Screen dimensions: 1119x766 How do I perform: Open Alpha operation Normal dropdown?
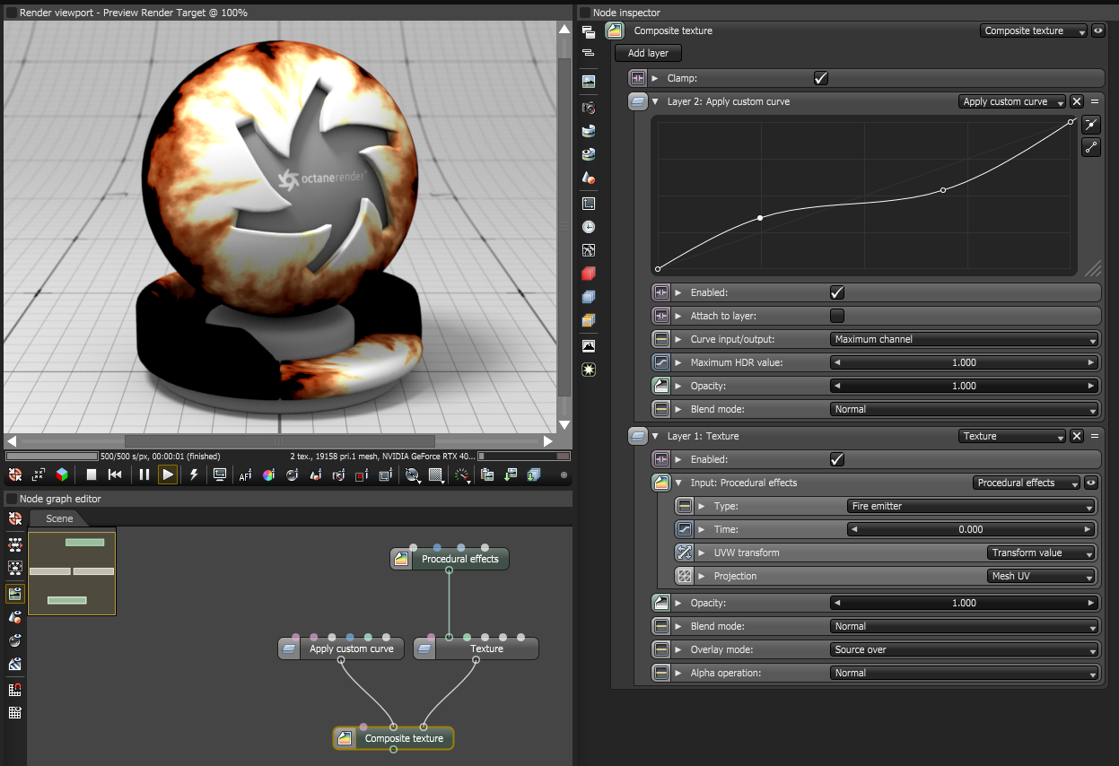965,673
